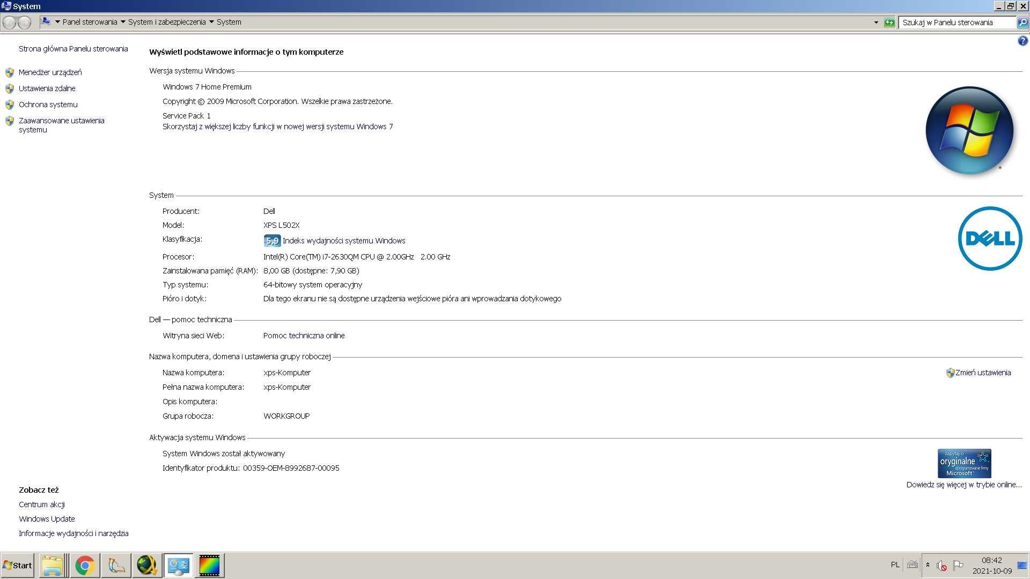1030x579 pixels.
Task: Open the Action Center flag icon
Action: pos(958,565)
